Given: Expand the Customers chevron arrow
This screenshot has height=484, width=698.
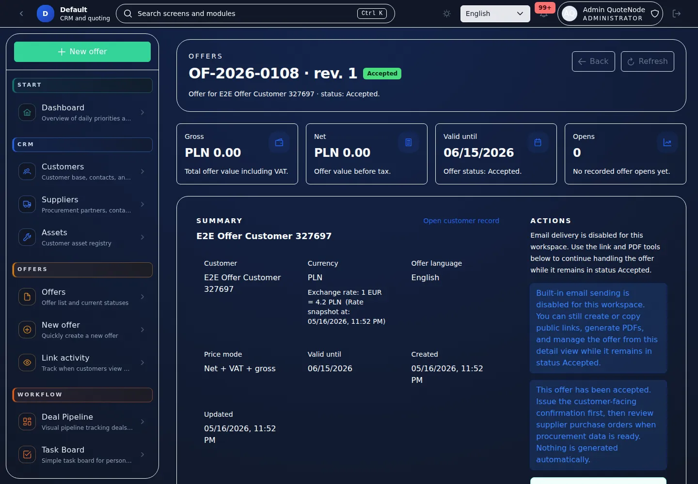Looking at the screenshot, I should pos(143,171).
